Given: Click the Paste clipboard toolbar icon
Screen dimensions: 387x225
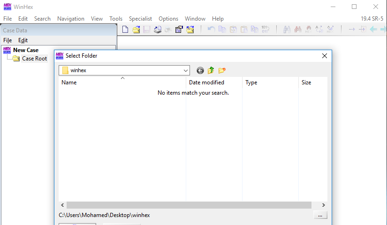Looking at the screenshot, I should [244, 30].
